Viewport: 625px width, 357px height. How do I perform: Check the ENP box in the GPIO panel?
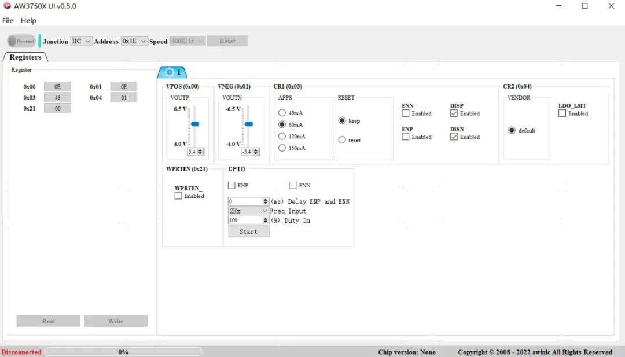[231, 185]
